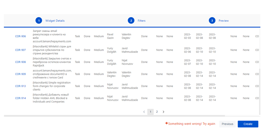The image size is (278, 136).
Task: Click Javid Mahmudzade in the COR-914 row
Action: [x=130, y=98]
